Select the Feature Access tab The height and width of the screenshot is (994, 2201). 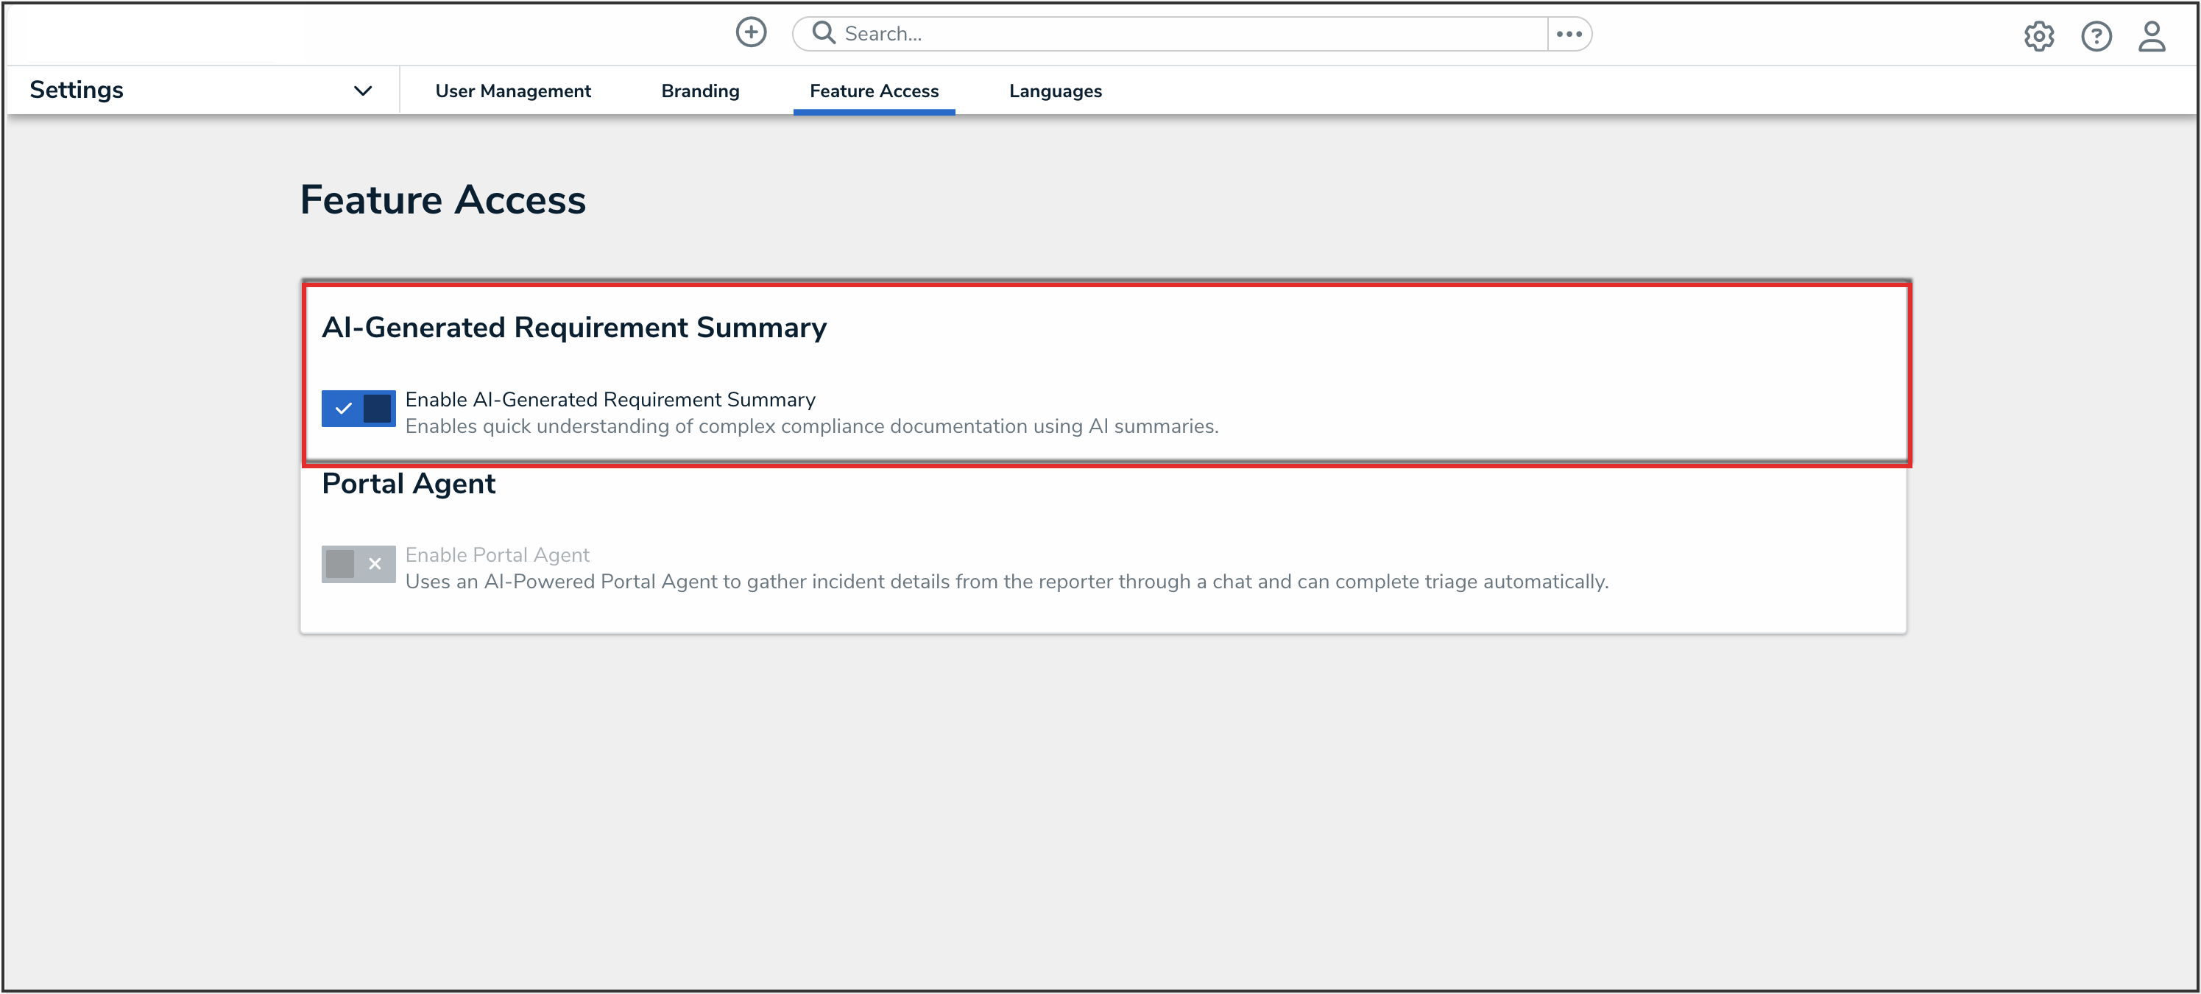873,91
